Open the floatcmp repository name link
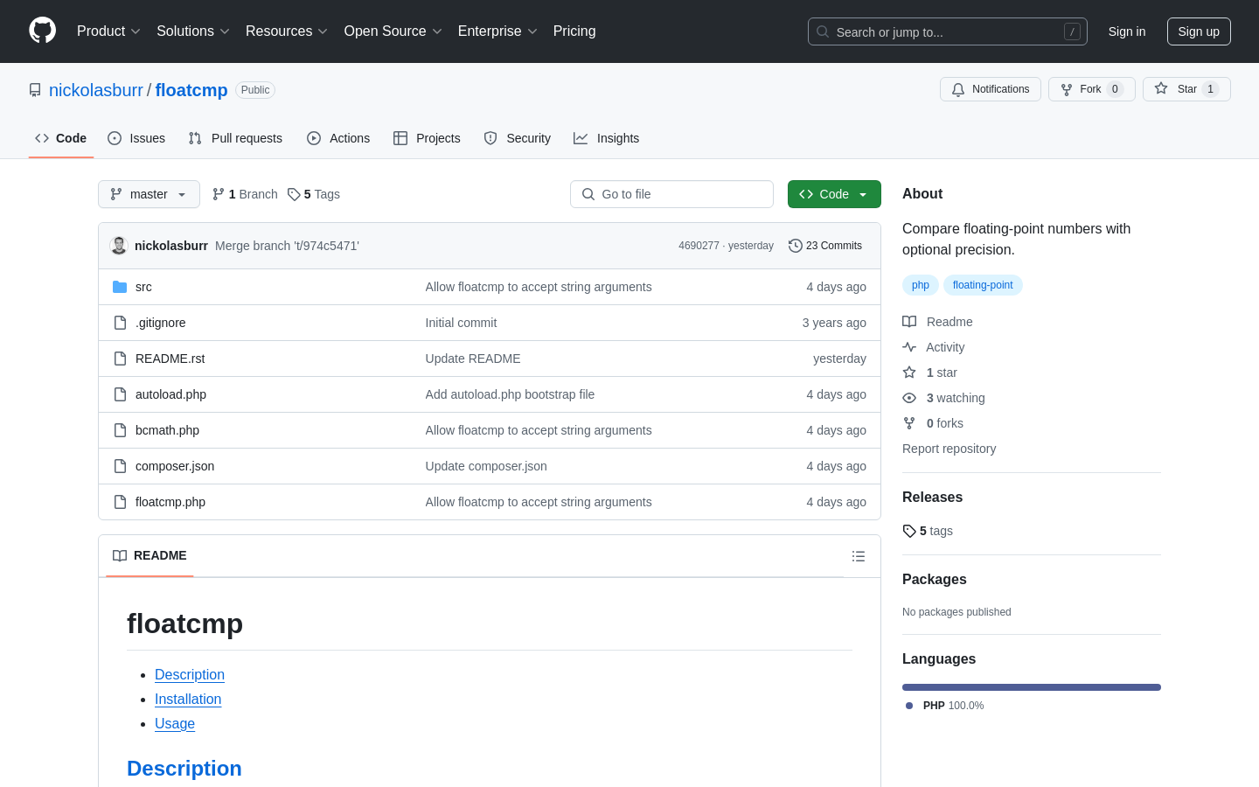Screen dimensions: 1259x787 (191, 90)
